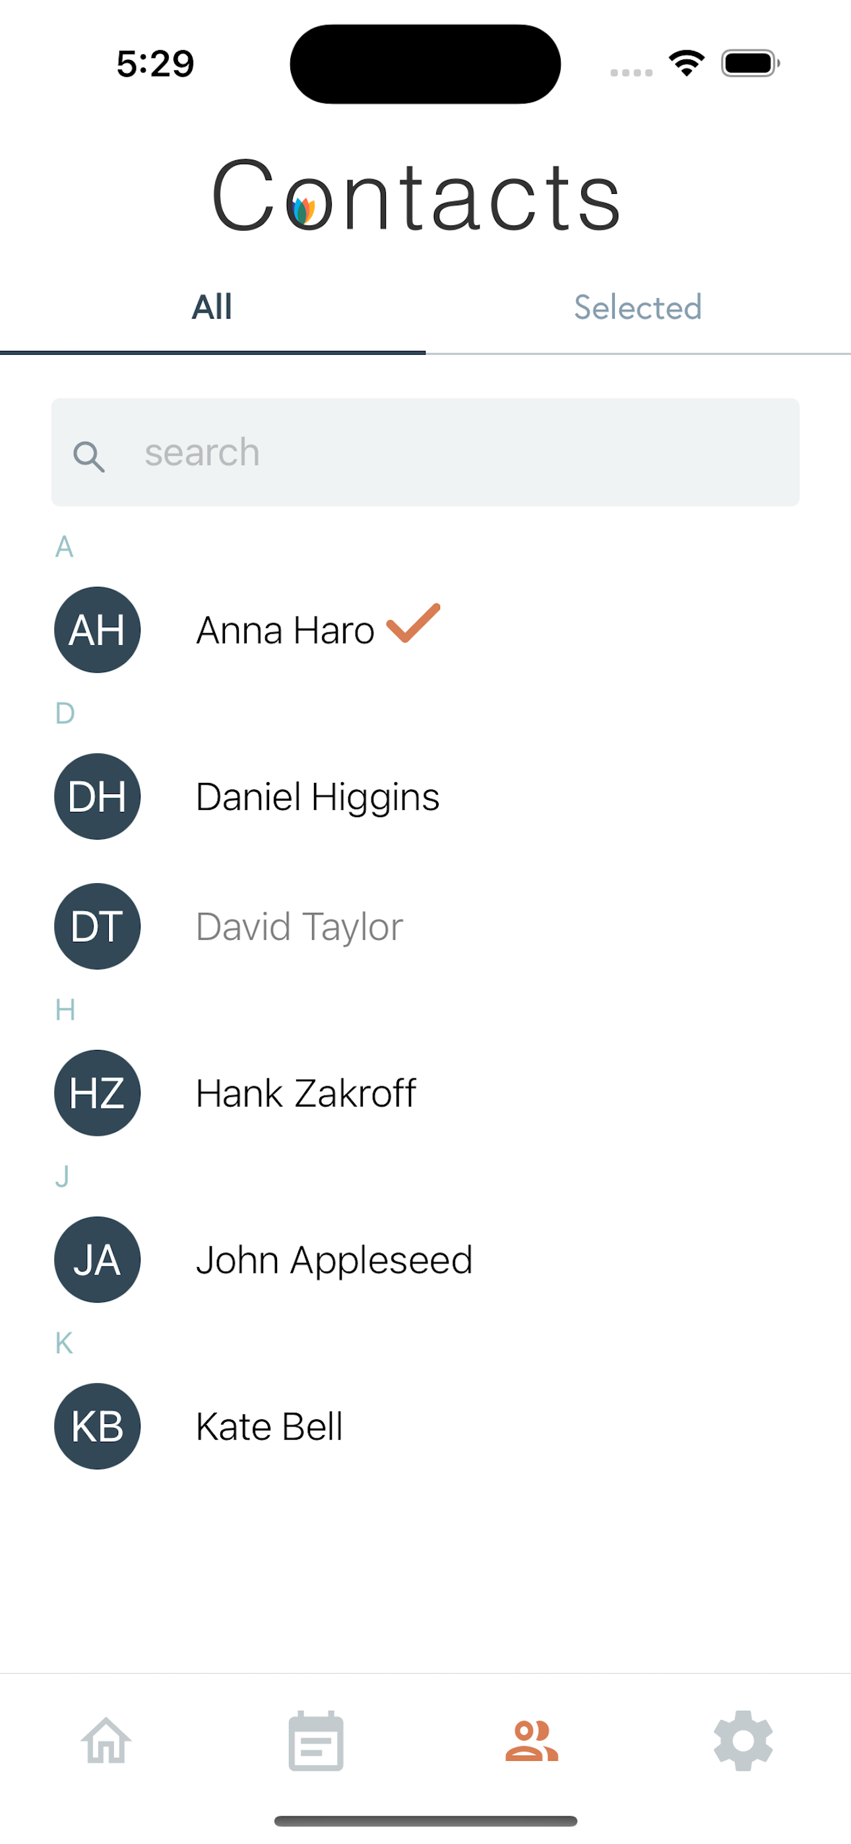Select Daniel Higgins contact
This screenshot has height=1844, width=851.
[x=317, y=797]
